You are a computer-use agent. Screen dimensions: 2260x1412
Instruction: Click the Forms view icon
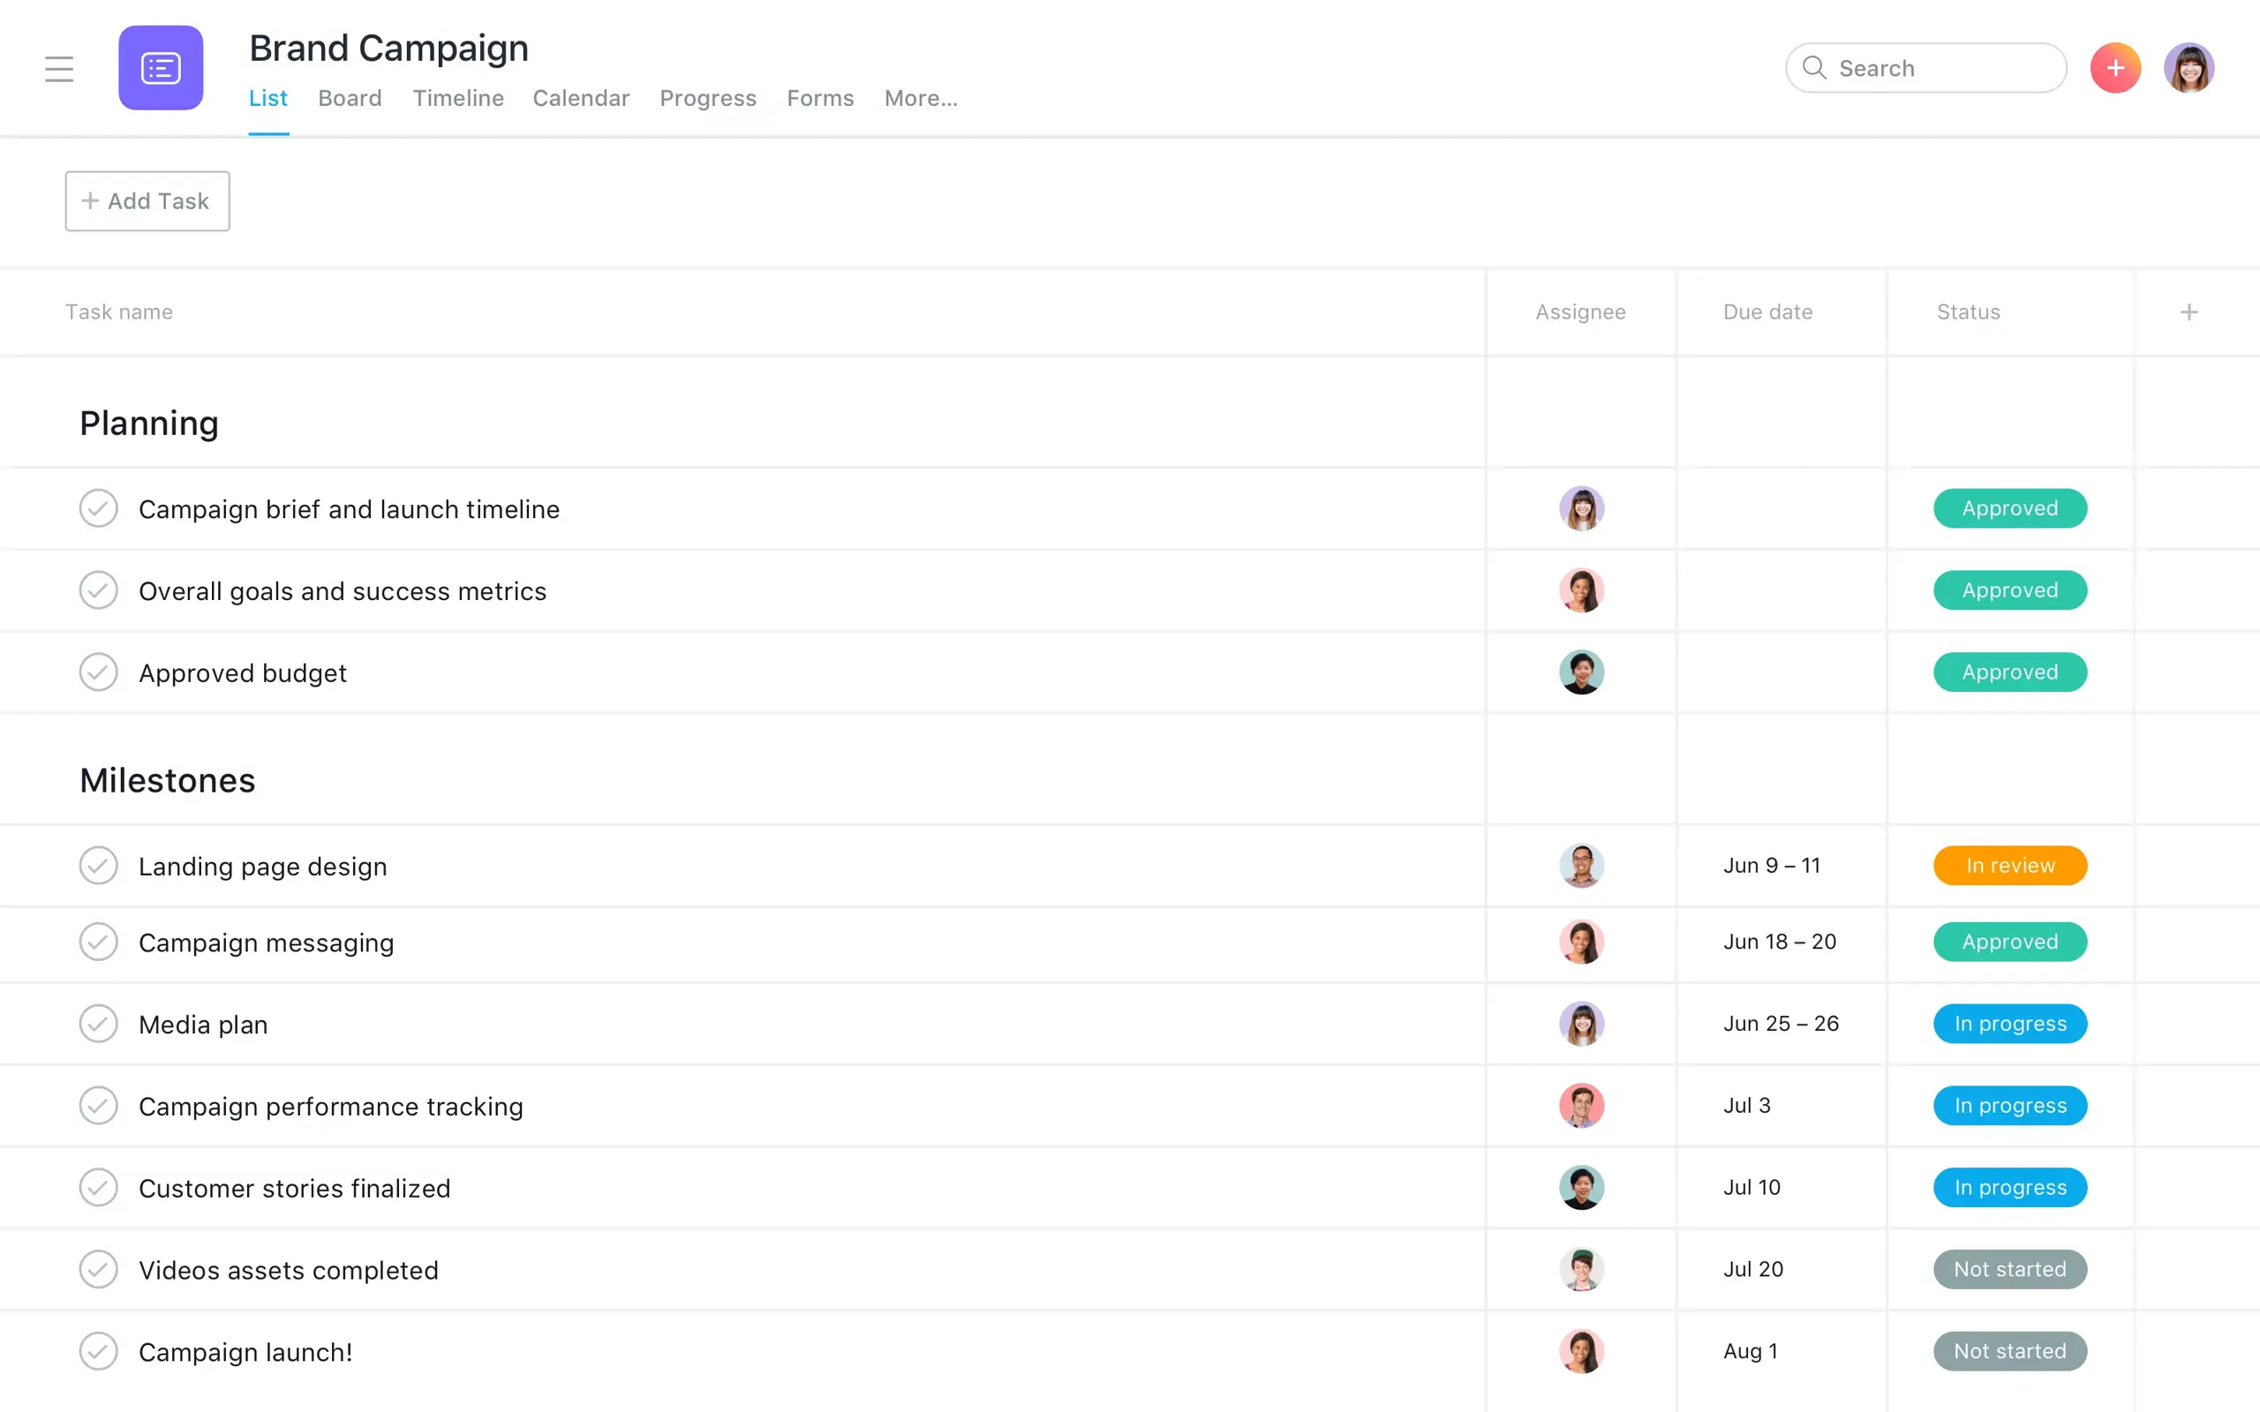820,96
